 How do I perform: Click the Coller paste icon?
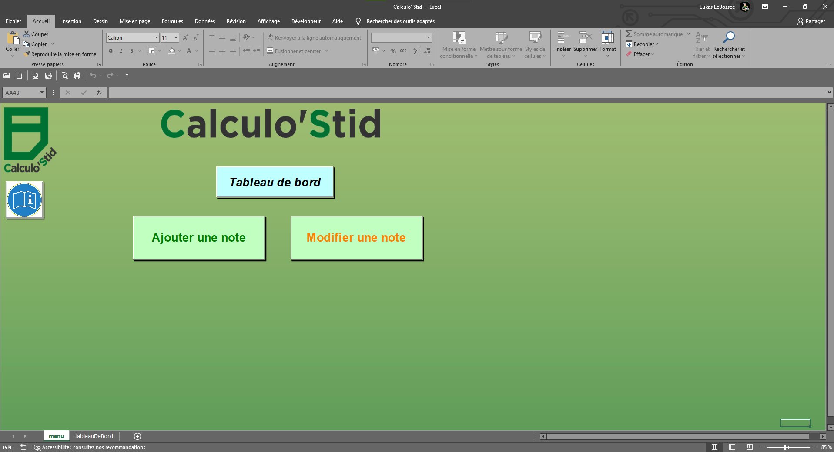12,39
